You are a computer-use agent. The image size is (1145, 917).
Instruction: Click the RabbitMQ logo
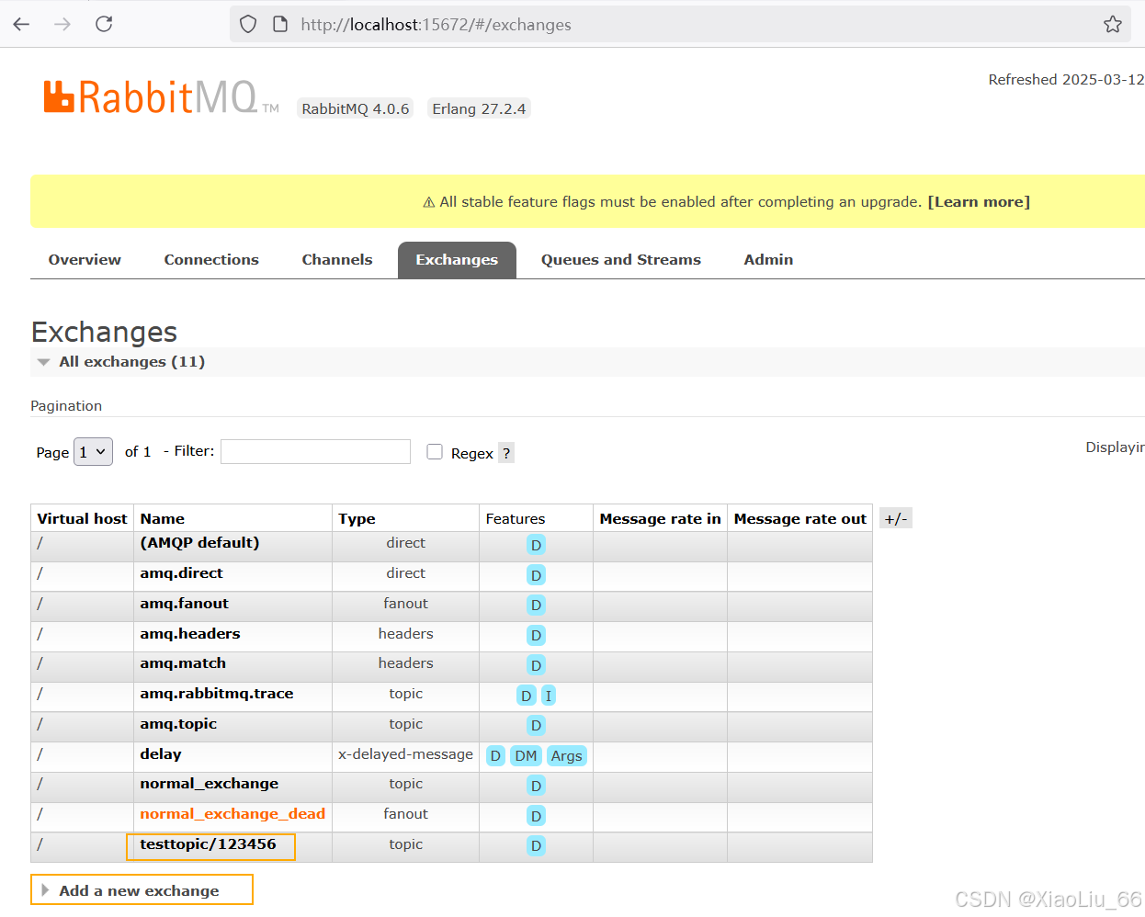point(149,95)
